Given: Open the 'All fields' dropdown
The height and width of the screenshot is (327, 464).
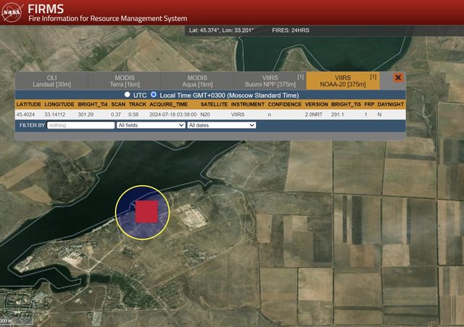Looking at the screenshot, I should (150, 125).
